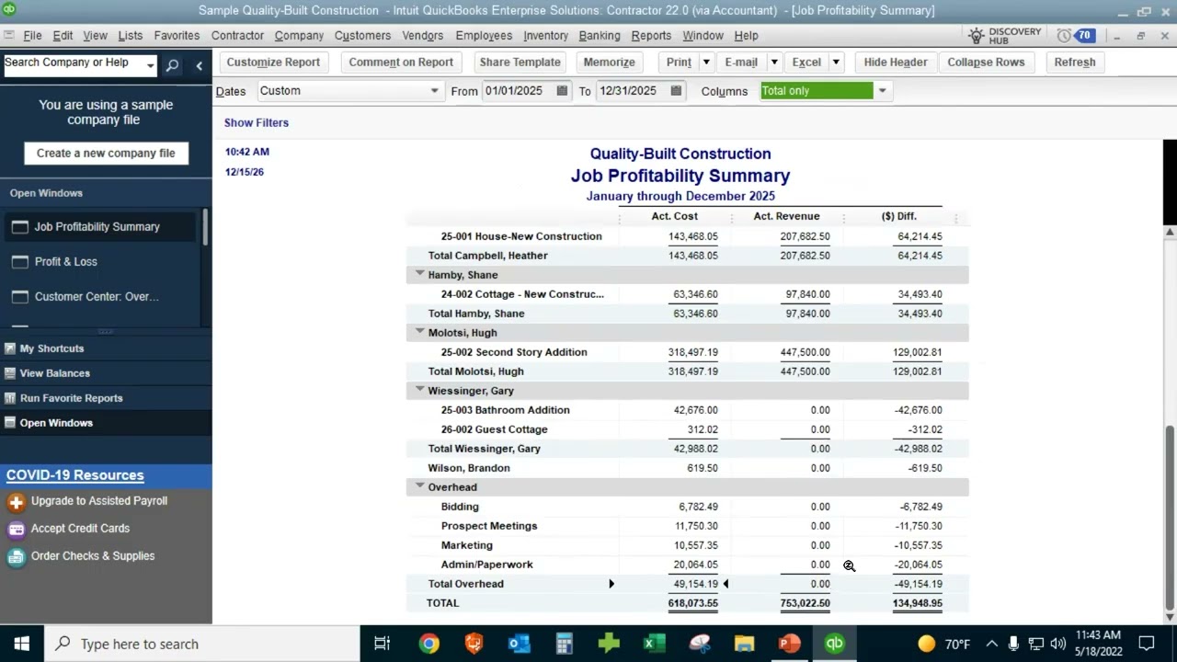This screenshot has width=1177, height=662.
Task: Open the Reports menu
Action: click(x=651, y=36)
